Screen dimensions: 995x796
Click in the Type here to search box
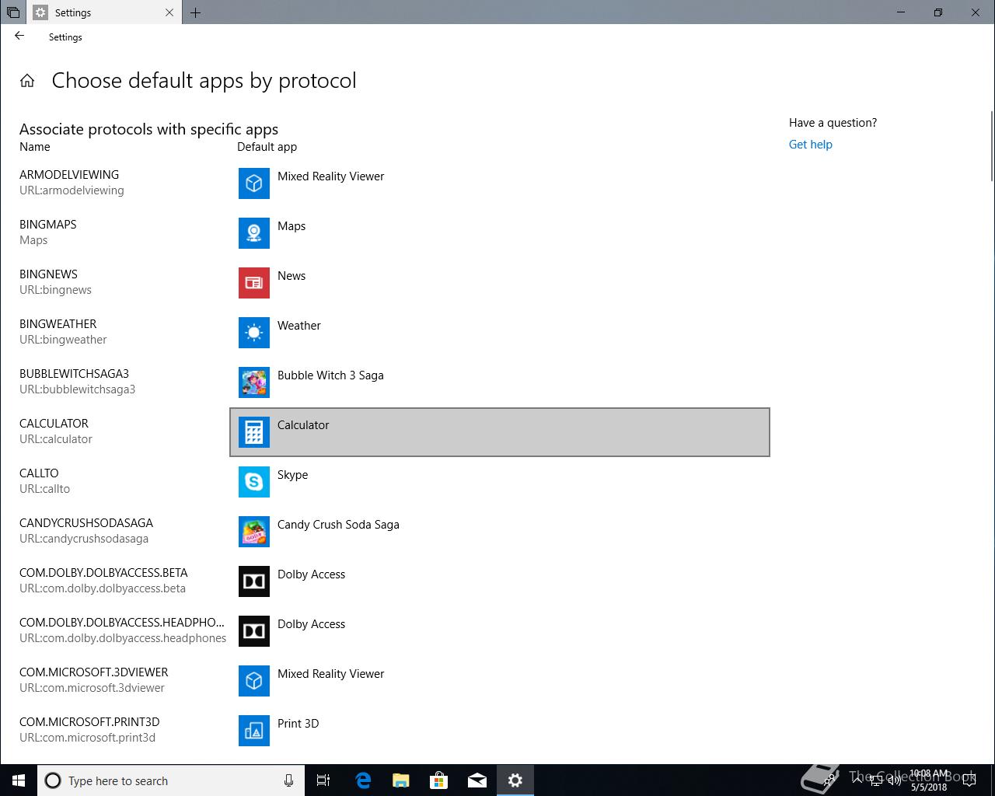pos(169,780)
